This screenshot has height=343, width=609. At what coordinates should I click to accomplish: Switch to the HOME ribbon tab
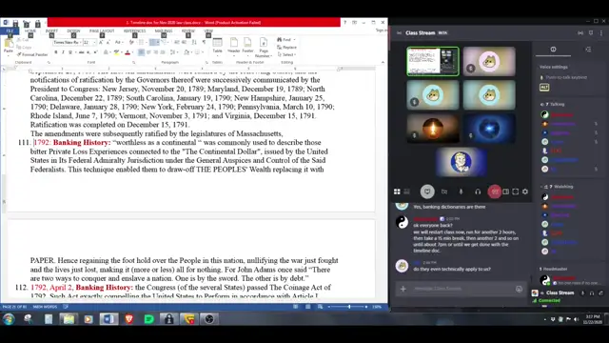click(x=30, y=30)
